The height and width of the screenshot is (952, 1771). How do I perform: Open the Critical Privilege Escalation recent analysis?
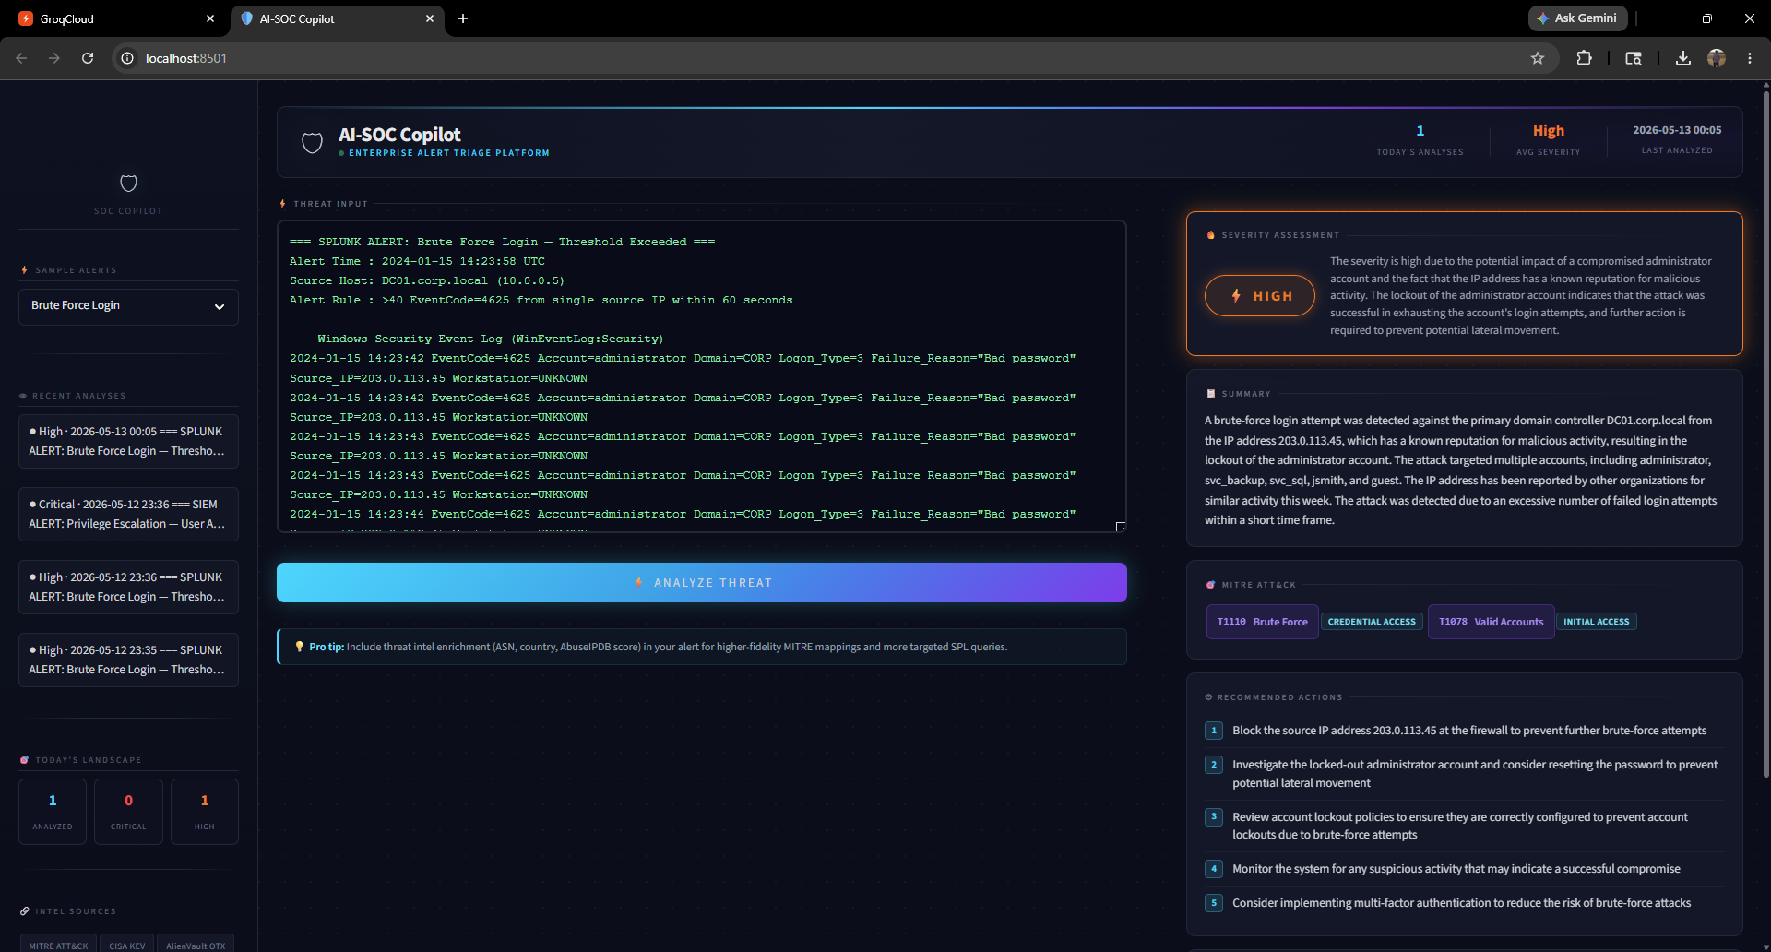pos(128,515)
